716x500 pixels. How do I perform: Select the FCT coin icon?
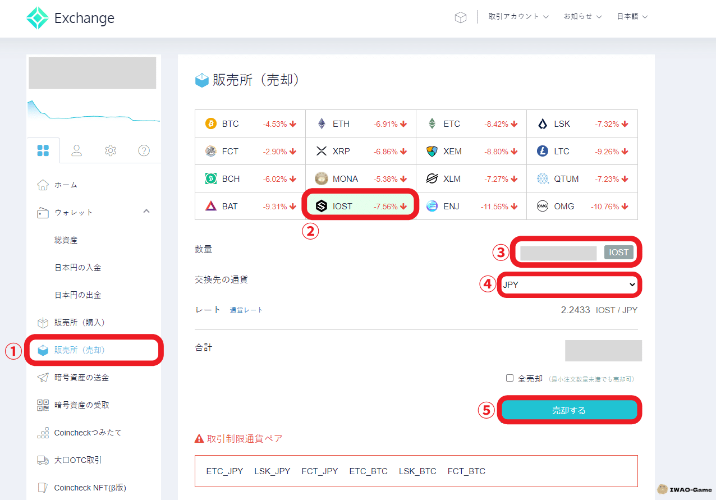(x=211, y=151)
